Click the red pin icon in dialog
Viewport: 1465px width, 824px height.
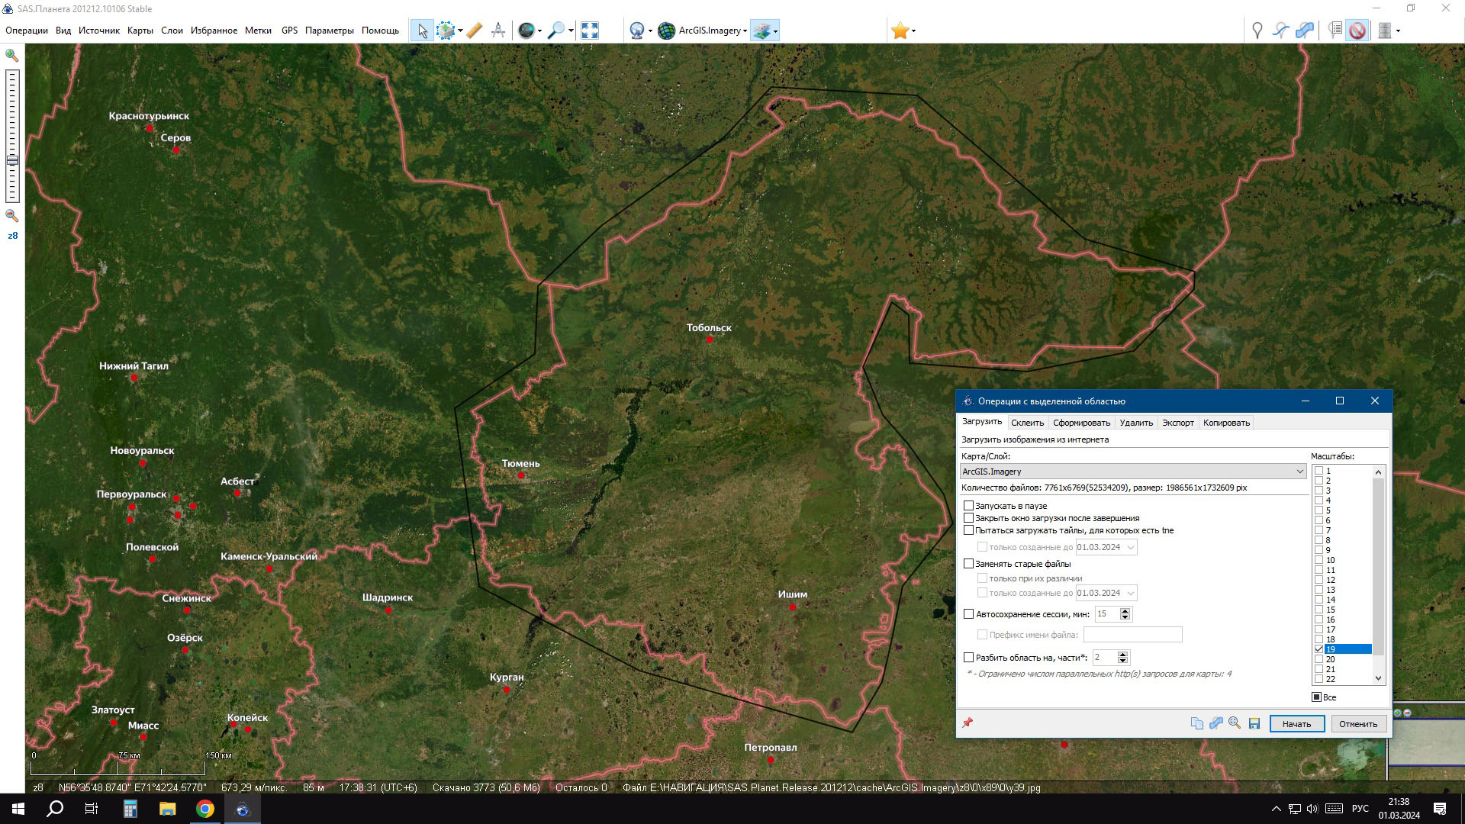(x=968, y=723)
